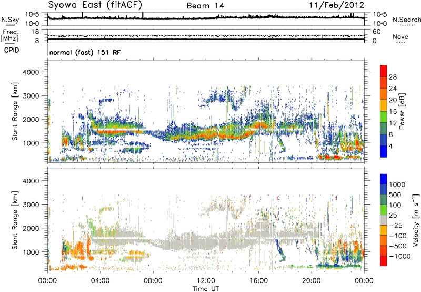
Task: Click the "N.Sky" axis label
Action: click(x=10, y=20)
